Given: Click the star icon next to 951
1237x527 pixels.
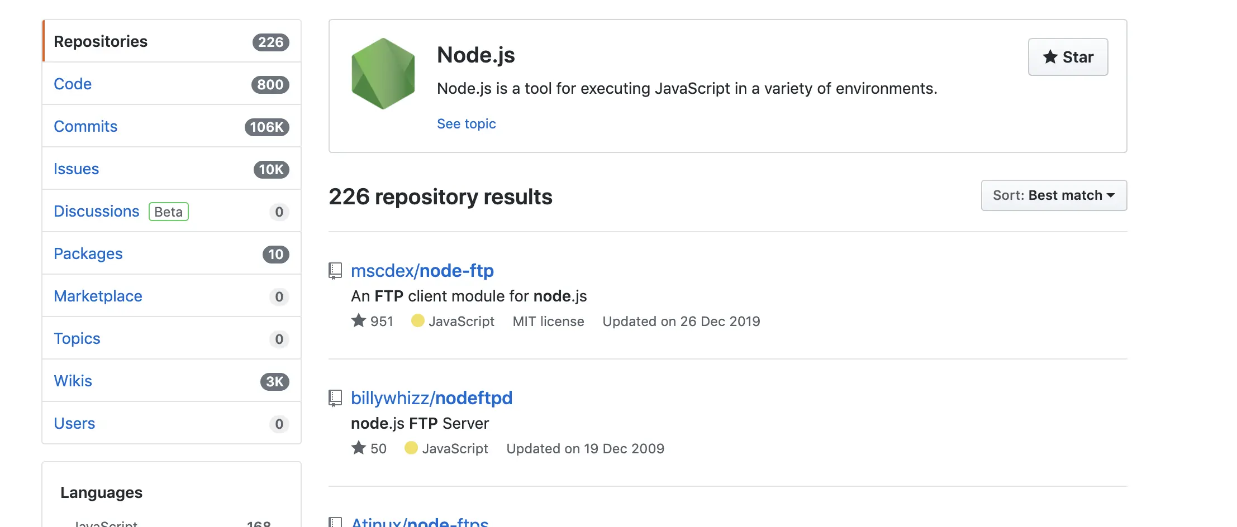Looking at the screenshot, I should pyautogui.click(x=359, y=321).
